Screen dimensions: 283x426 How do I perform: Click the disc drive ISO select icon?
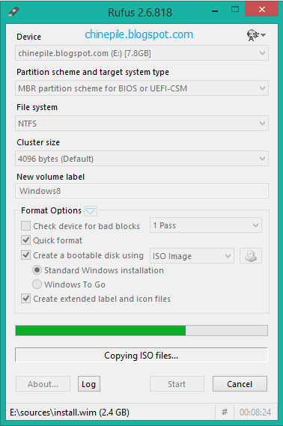[251, 255]
